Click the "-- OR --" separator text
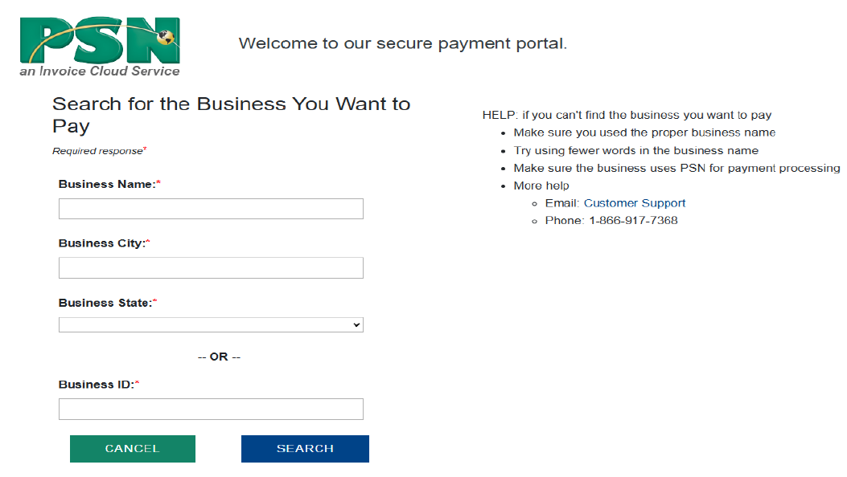Viewport: 847px width, 477px height. pyautogui.click(x=219, y=357)
